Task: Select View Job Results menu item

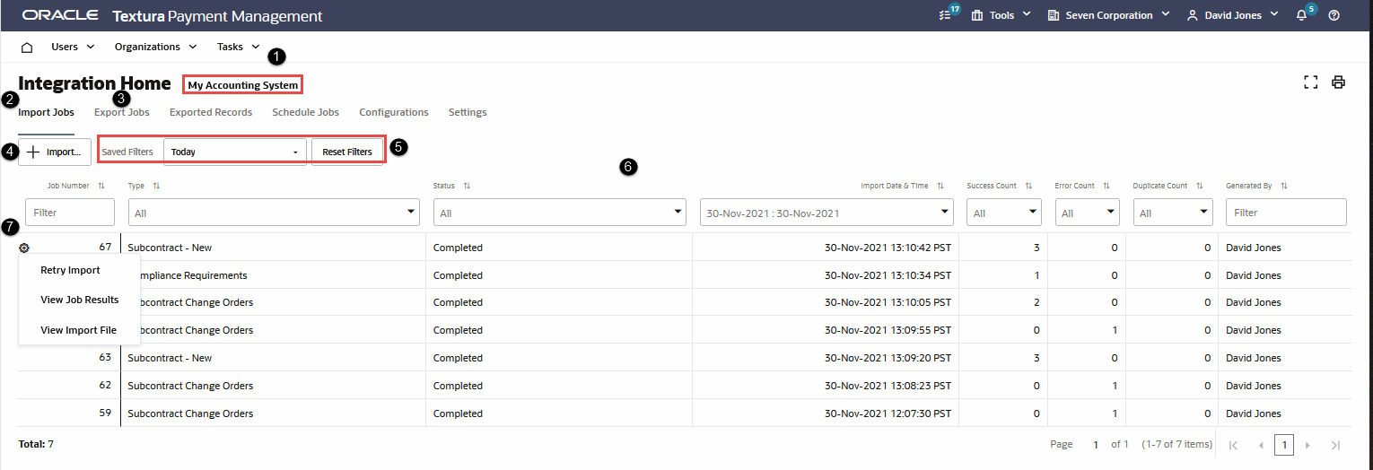Action: click(x=79, y=300)
